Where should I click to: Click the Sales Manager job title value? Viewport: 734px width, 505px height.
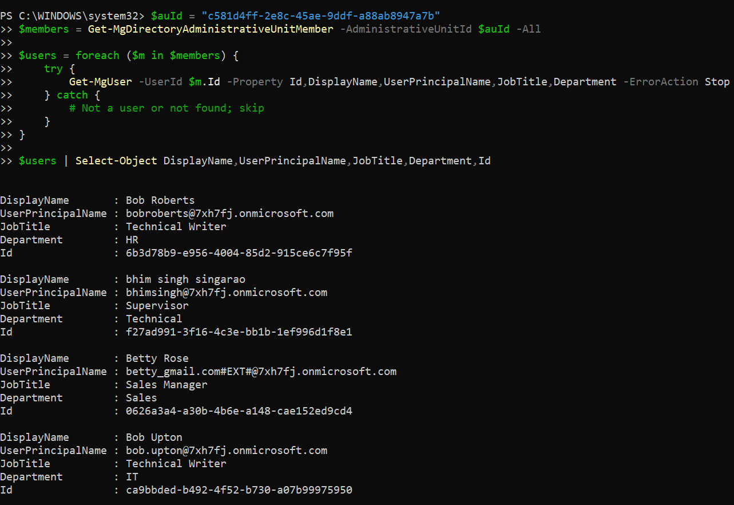coord(166,385)
